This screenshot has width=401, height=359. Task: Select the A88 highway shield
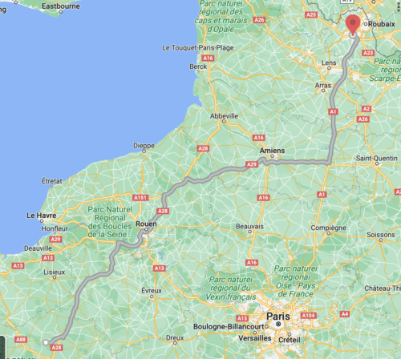point(21,340)
